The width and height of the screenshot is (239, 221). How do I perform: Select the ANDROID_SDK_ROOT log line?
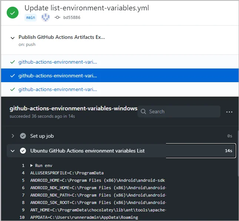[x=98, y=202]
